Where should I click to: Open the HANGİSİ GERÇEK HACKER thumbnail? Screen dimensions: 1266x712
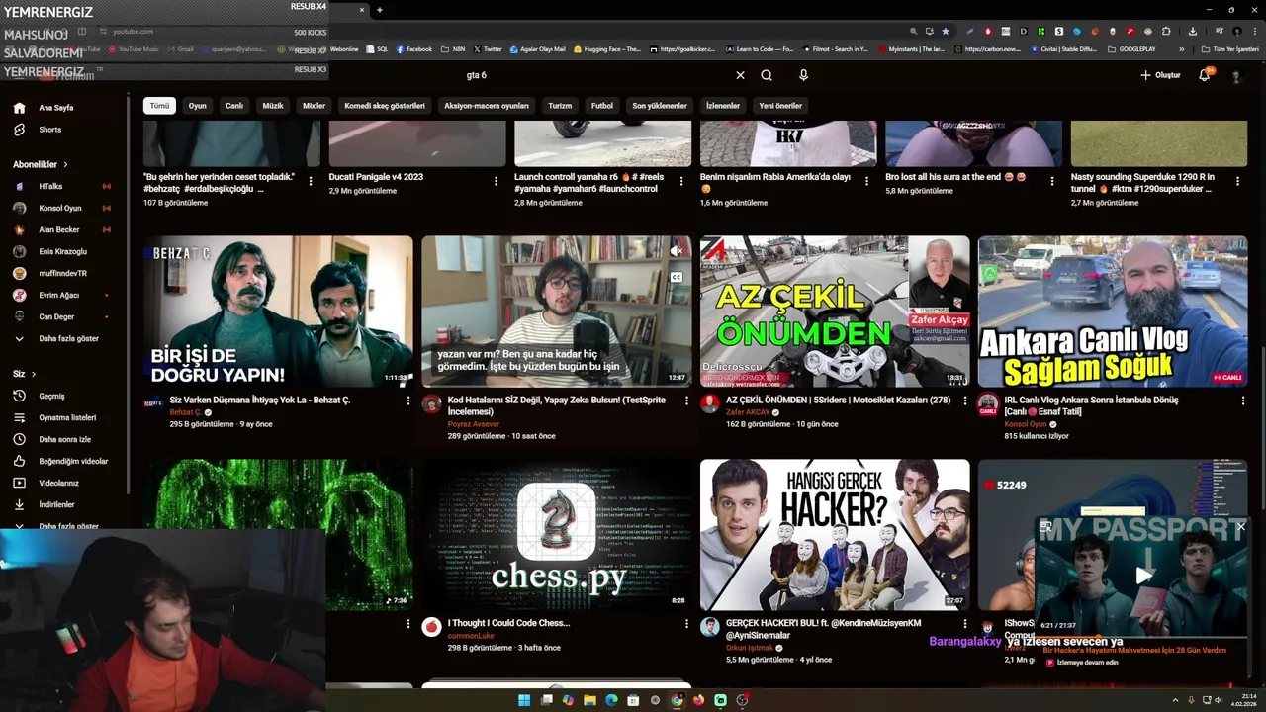pos(835,534)
